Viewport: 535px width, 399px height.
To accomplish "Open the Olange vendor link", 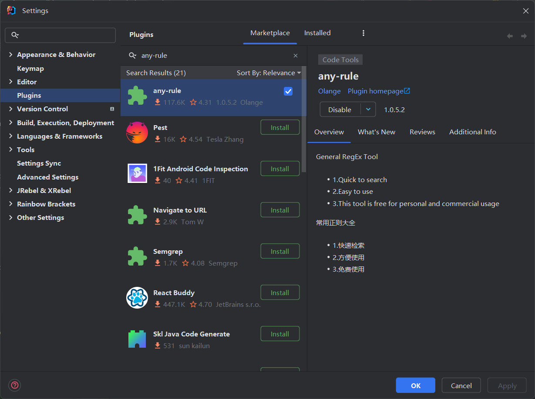I will click(330, 91).
